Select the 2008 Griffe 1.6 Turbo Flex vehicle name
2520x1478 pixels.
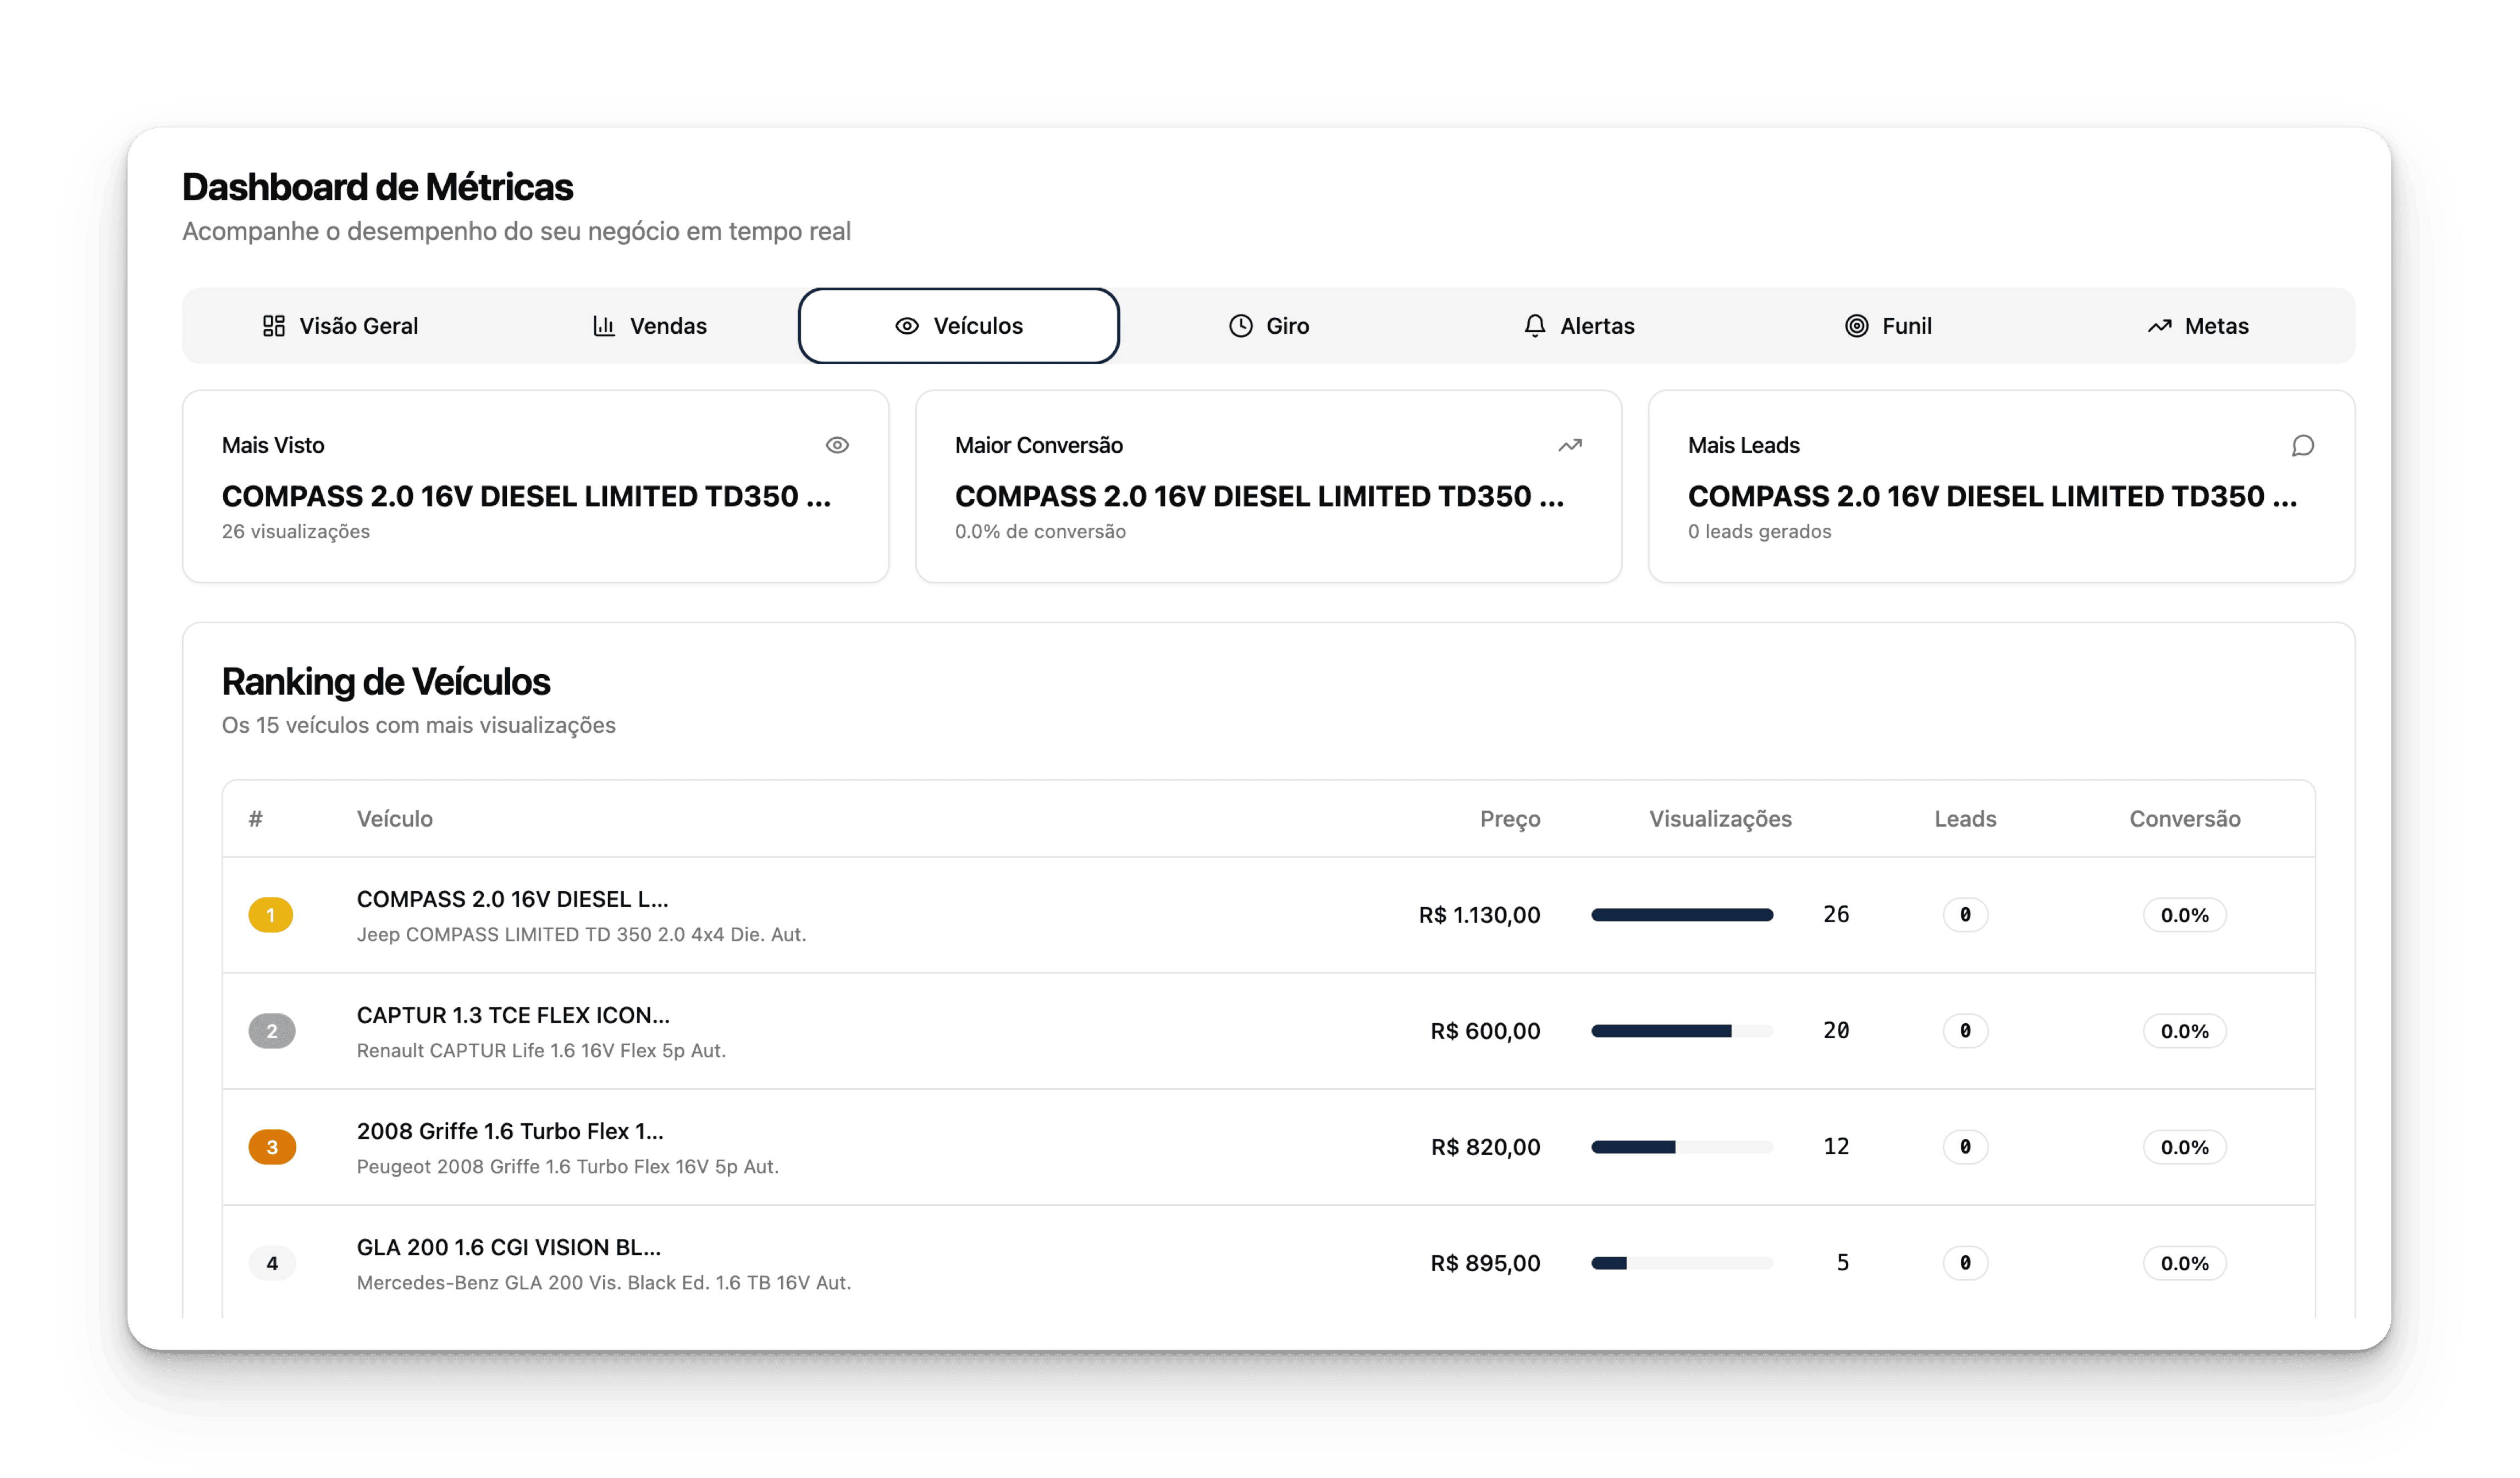[x=509, y=1131]
